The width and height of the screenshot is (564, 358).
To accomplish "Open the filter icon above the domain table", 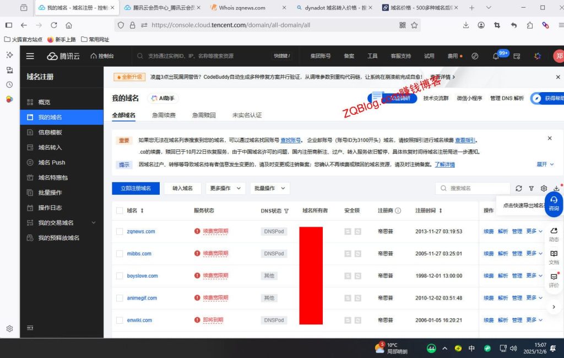I will point(531,188).
